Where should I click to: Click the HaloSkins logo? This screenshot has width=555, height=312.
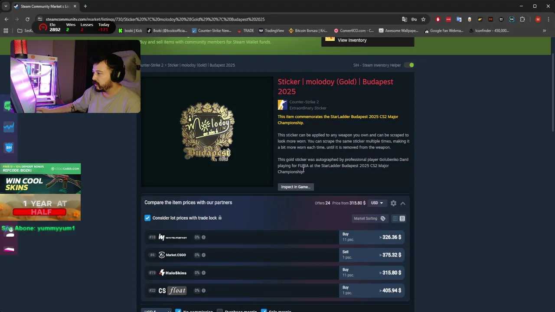[x=173, y=273]
